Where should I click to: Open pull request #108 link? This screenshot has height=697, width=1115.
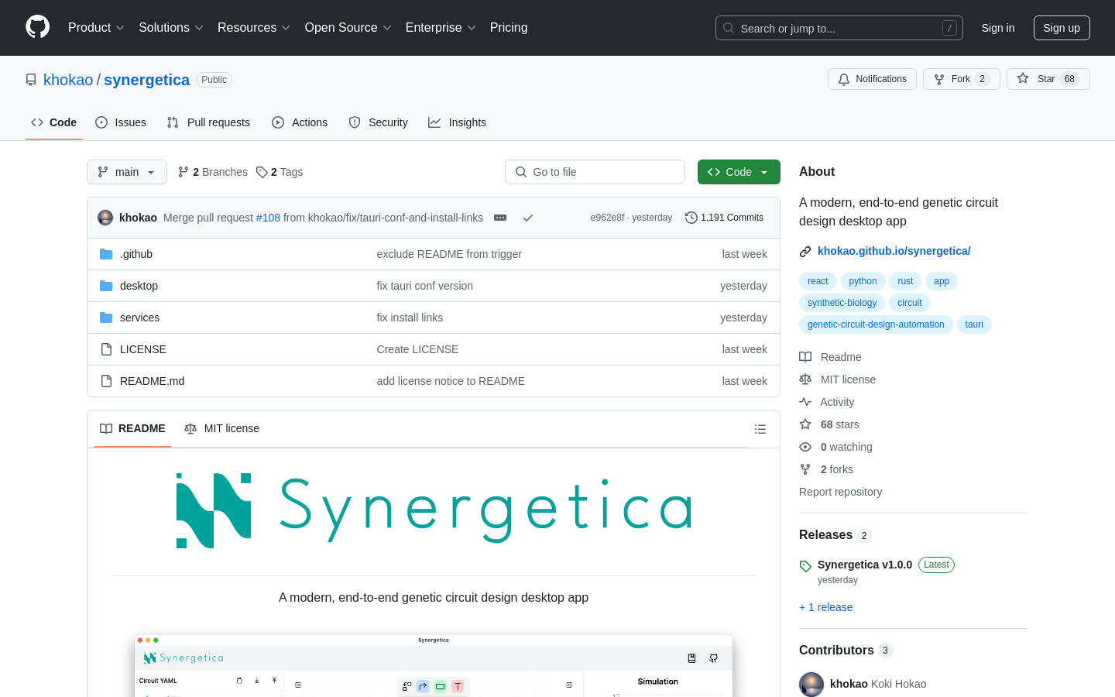pos(268,218)
